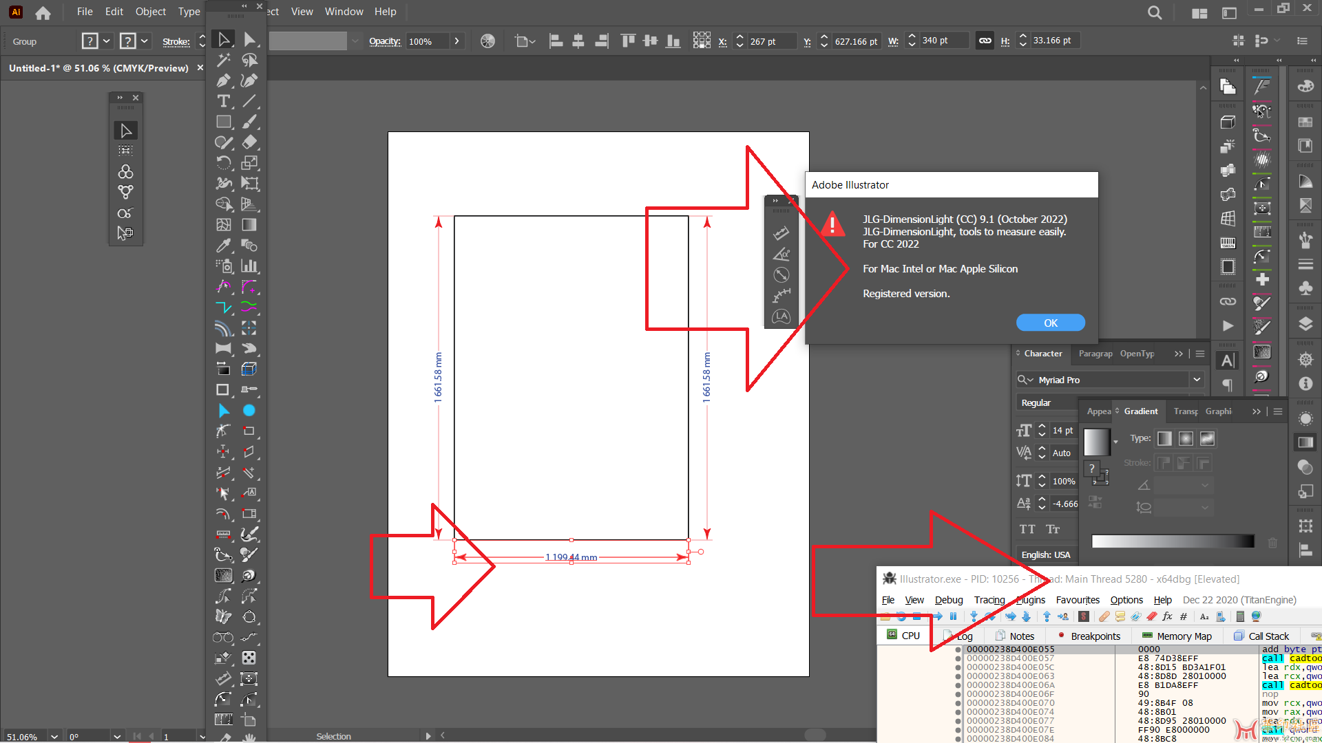Click the Vertical Align Bottom icon
The height and width of the screenshot is (743, 1322).
(673, 41)
